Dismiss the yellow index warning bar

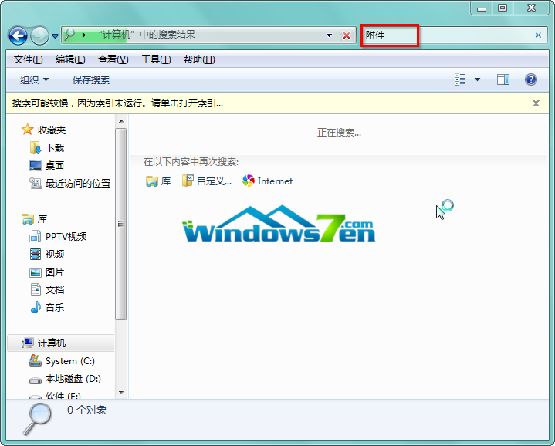pos(536,103)
